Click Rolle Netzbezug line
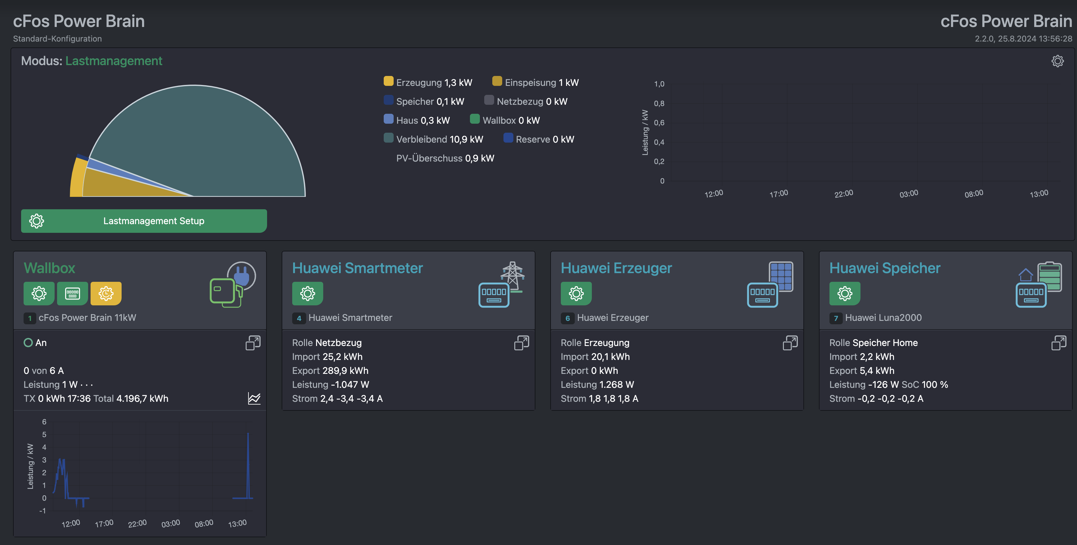 [x=327, y=343]
